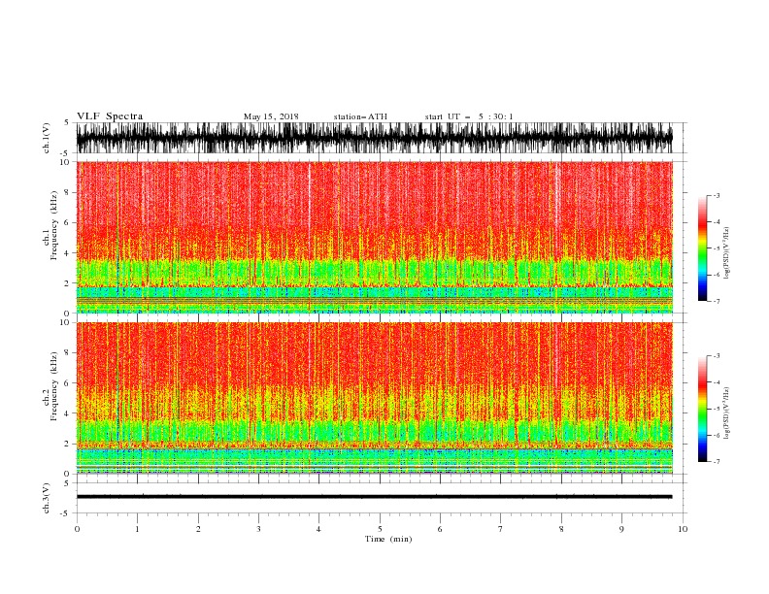Click the "10" tick on the Time axis
Image resolution: width=769 pixels, height=594 pixels.
tap(683, 529)
